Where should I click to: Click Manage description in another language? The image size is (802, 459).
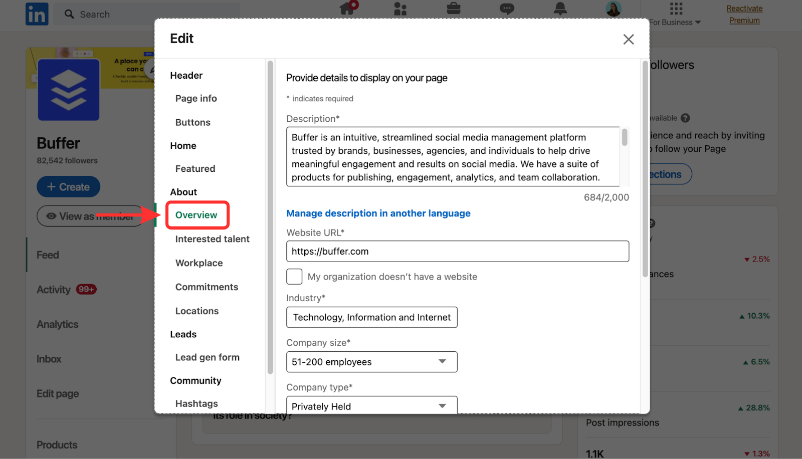pos(378,213)
